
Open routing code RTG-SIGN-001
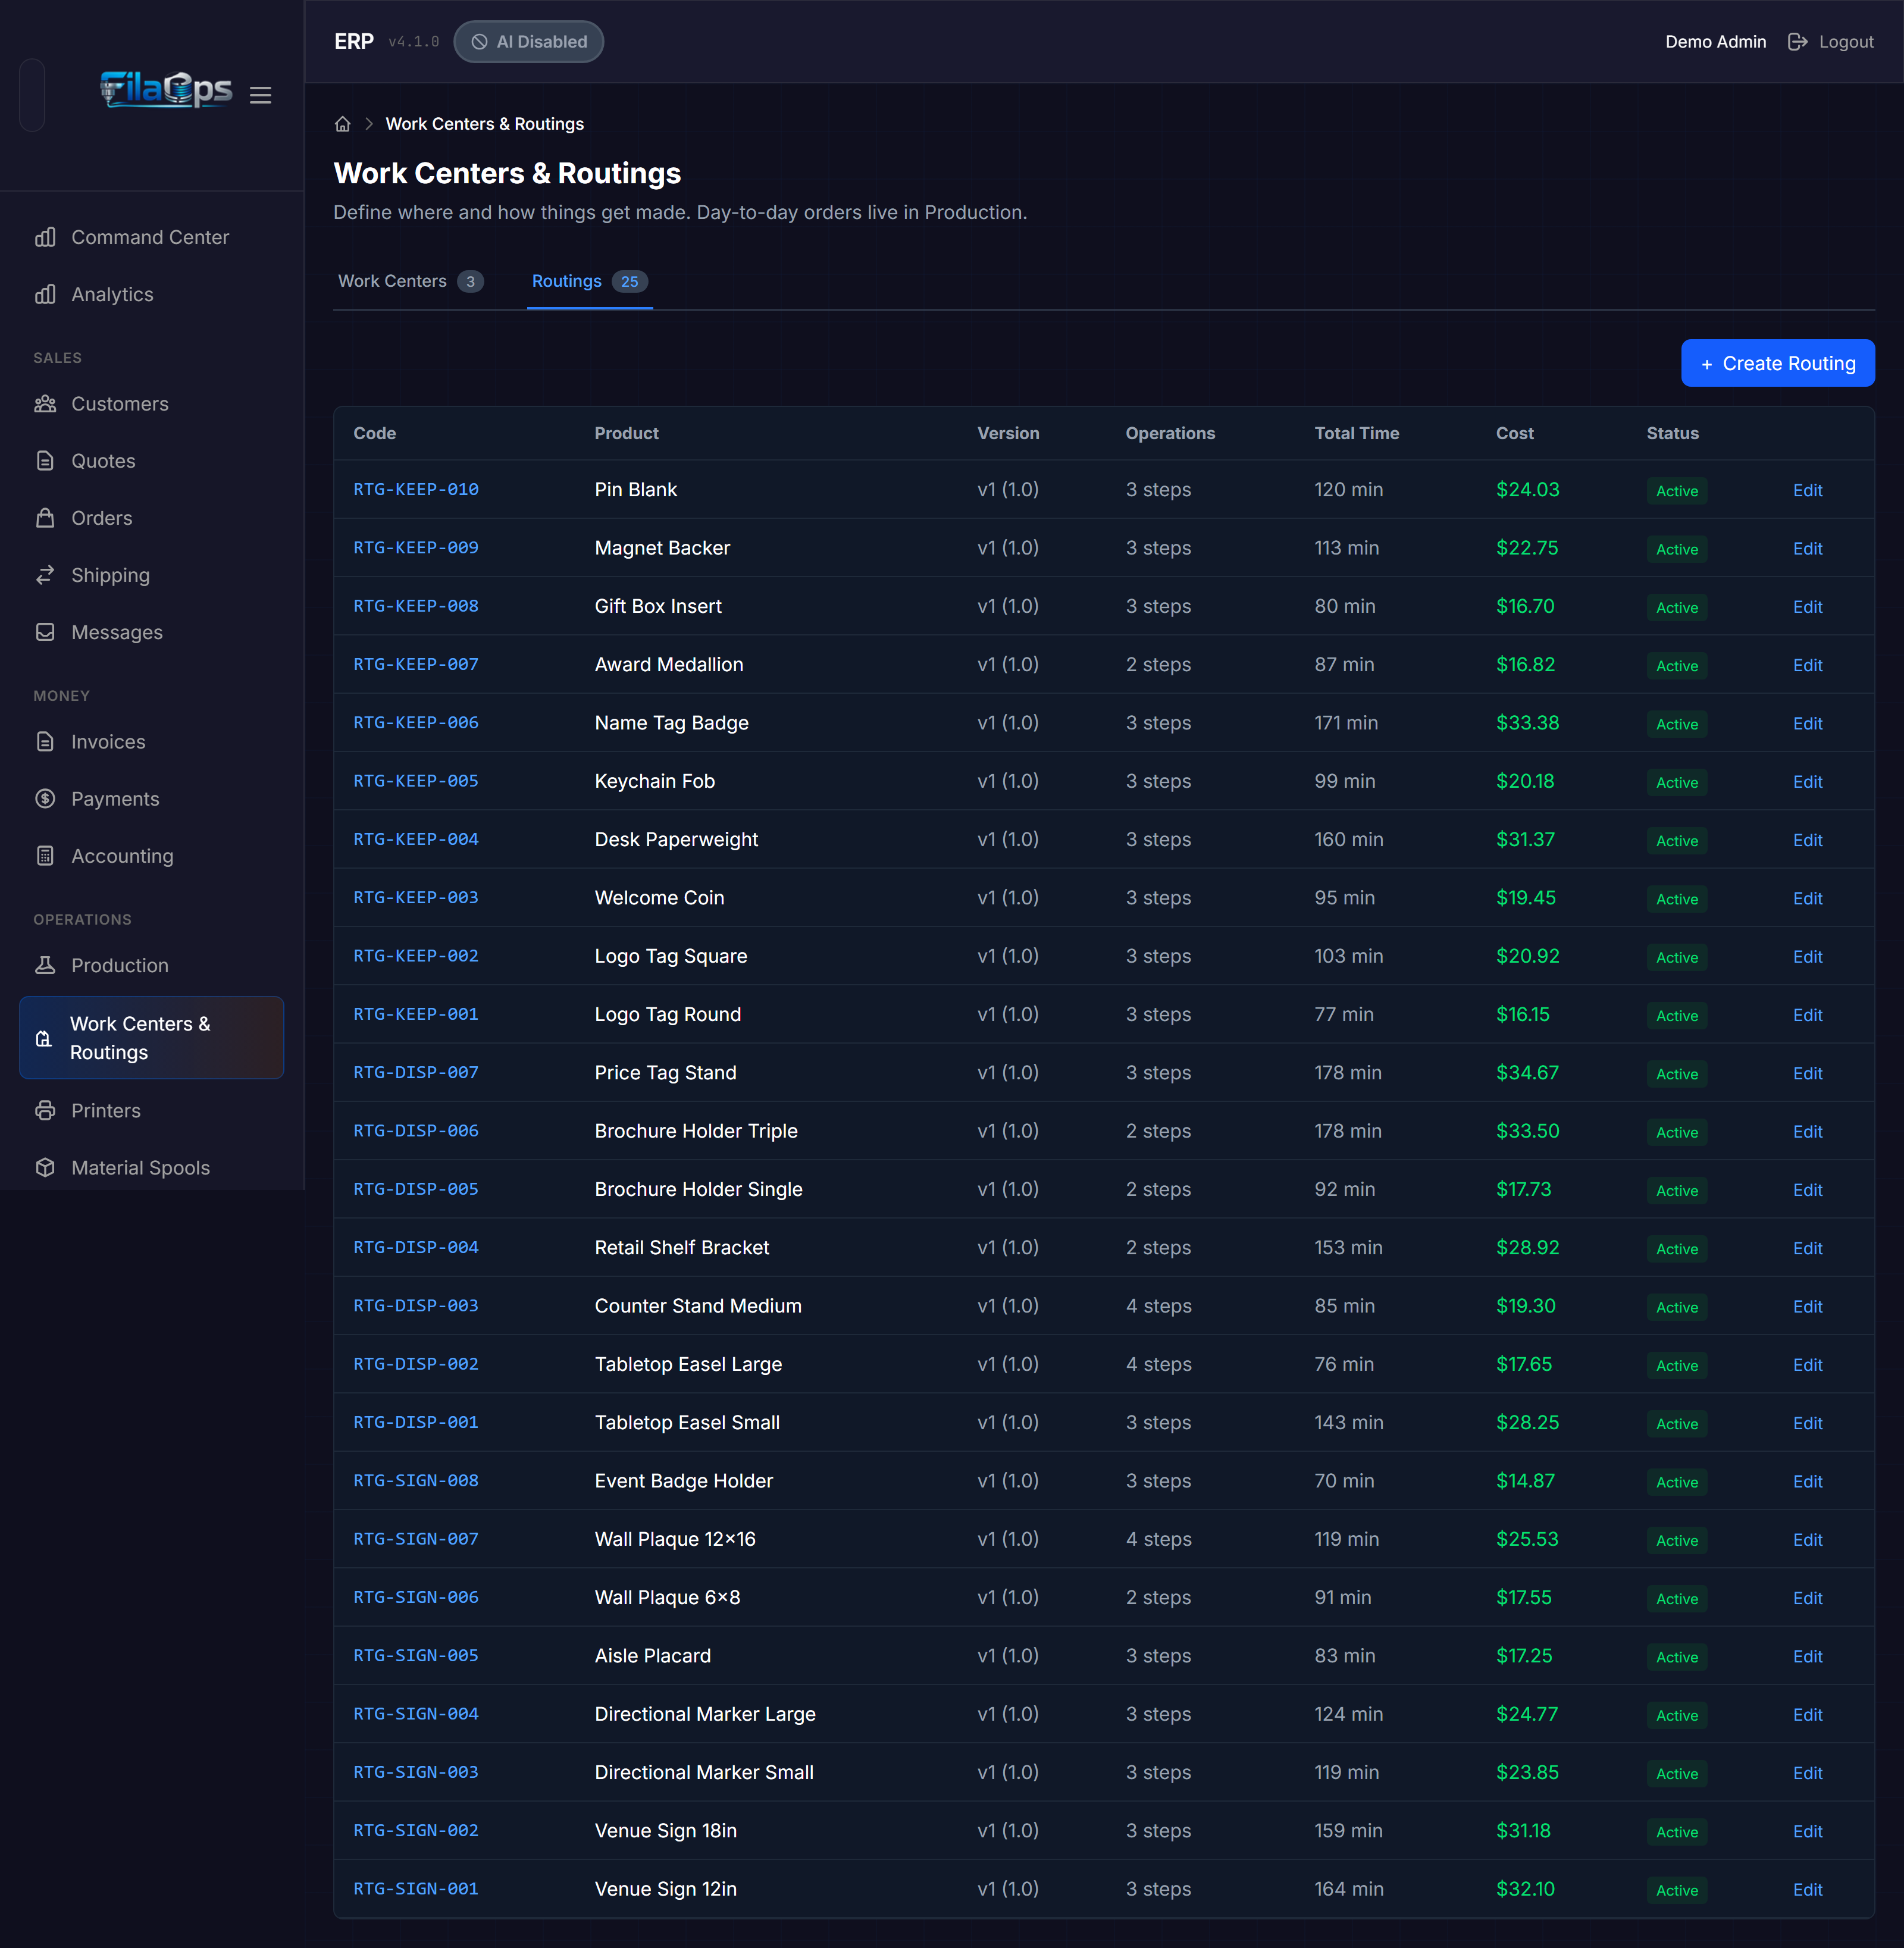416,1889
